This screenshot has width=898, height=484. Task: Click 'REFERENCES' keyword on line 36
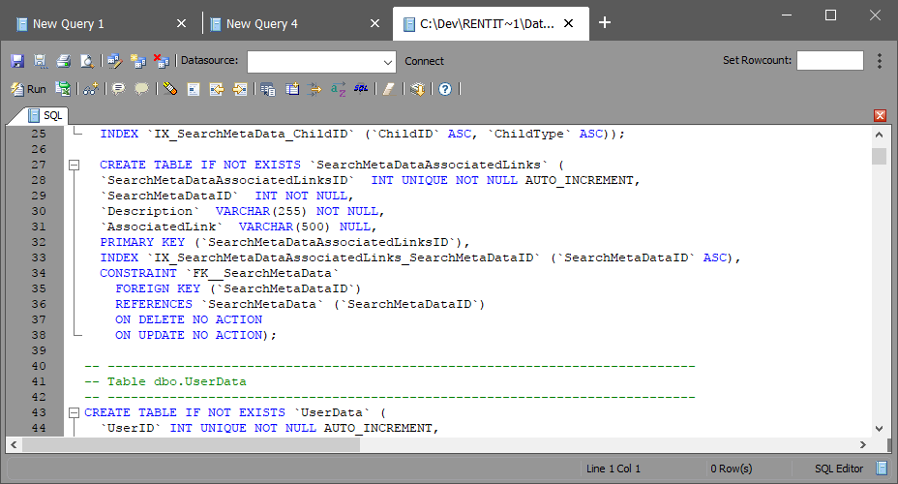click(x=154, y=304)
